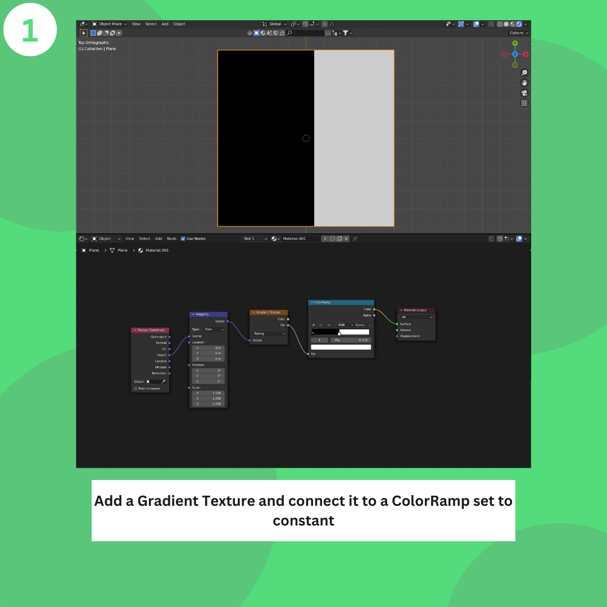This screenshot has width=607, height=607.
Task: Click the shader editor type selector icon
Action: (x=81, y=238)
